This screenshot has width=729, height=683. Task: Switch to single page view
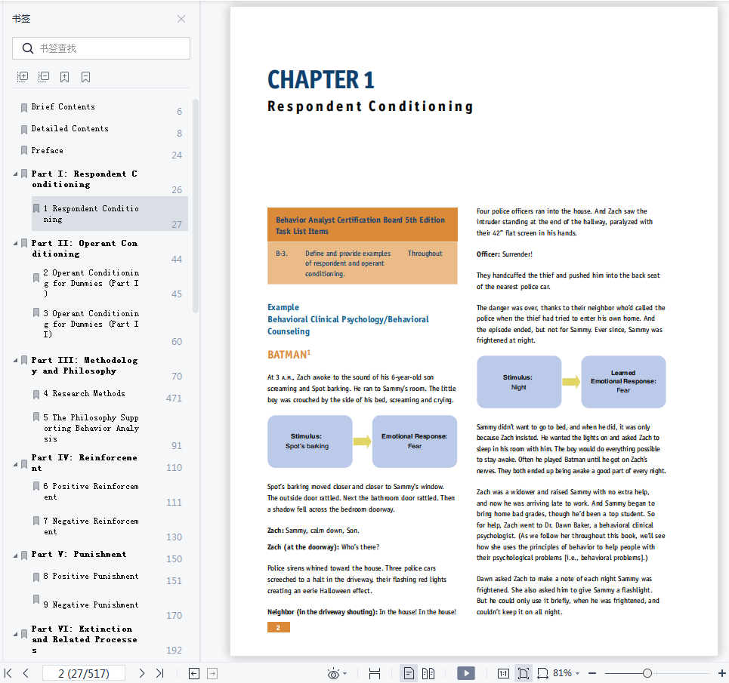point(409,673)
